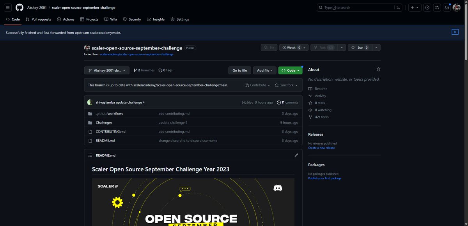Dismiss the fetched upstream banner
The image size is (468, 226).
455,32
